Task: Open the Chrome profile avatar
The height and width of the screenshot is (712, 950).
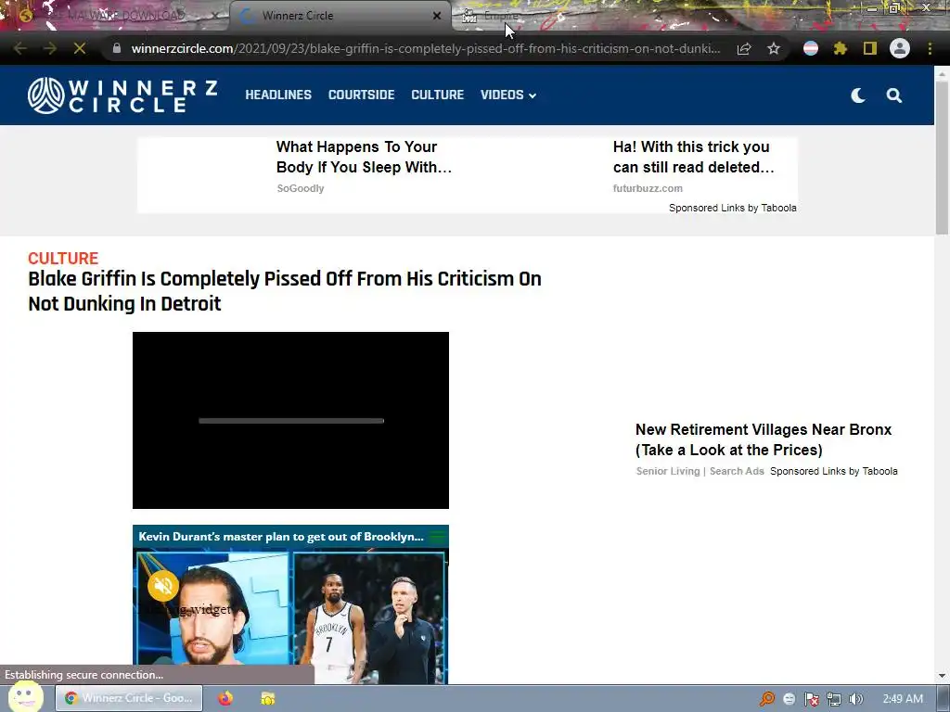Action: point(900,48)
